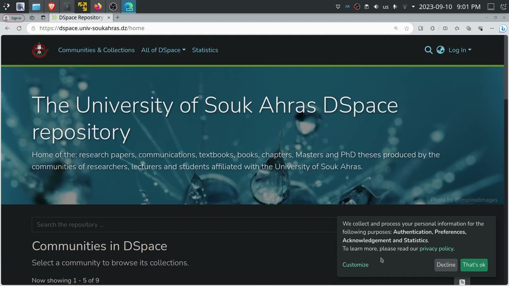Image resolution: width=509 pixels, height=286 pixels.
Task: Click Customize in cookie notice
Action: [x=356, y=265]
